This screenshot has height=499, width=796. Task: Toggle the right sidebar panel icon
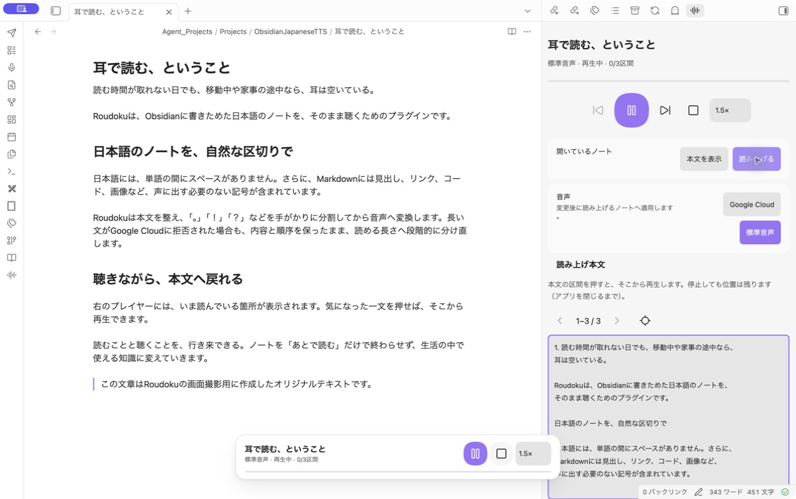(x=783, y=11)
